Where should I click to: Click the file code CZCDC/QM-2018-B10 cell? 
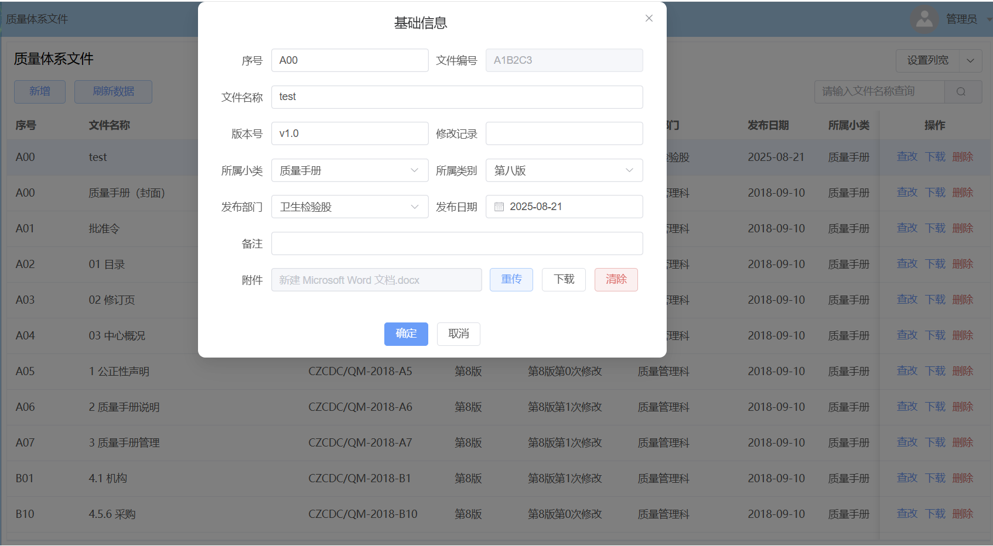(x=363, y=514)
